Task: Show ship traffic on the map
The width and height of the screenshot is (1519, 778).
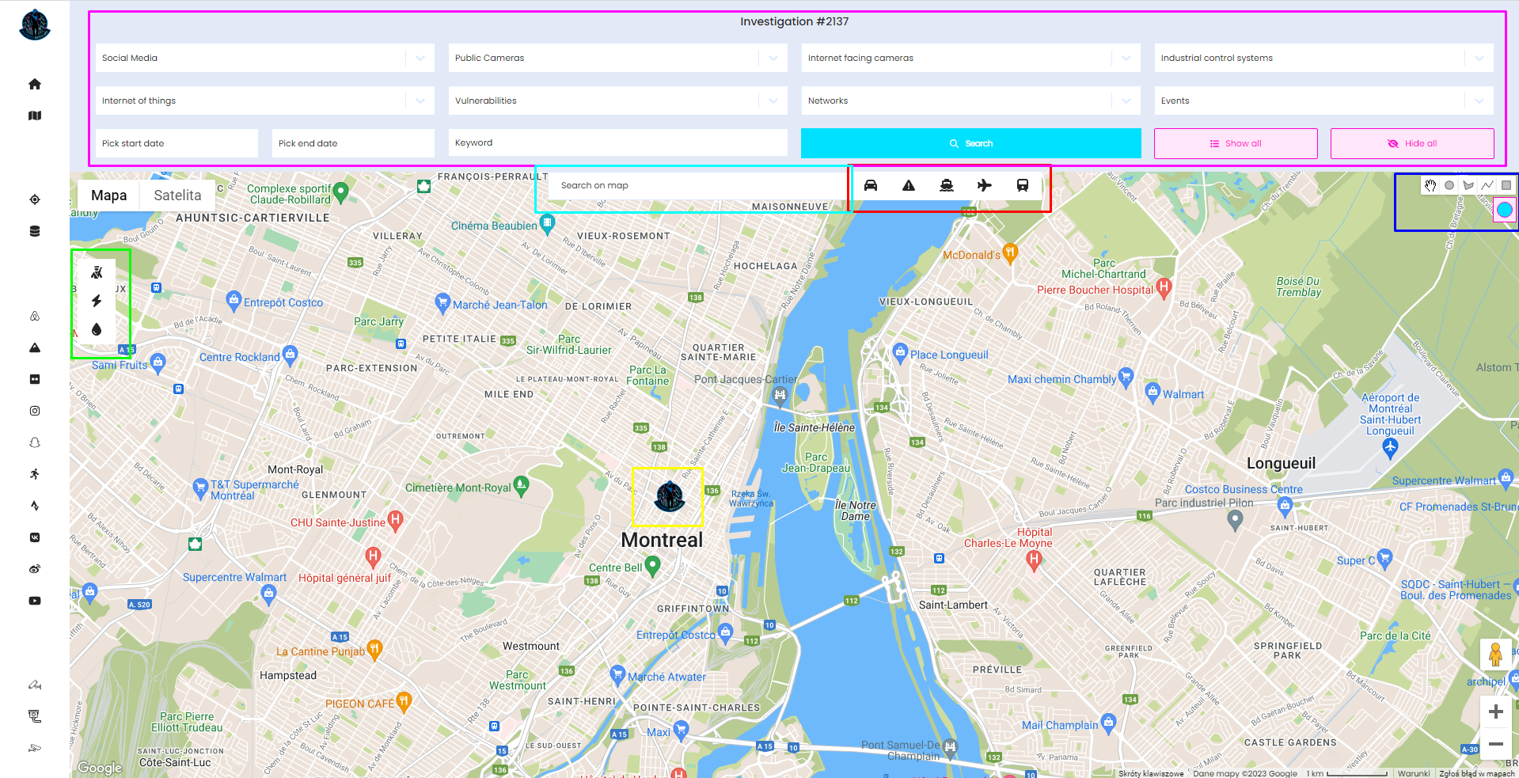Action: (947, 185)
